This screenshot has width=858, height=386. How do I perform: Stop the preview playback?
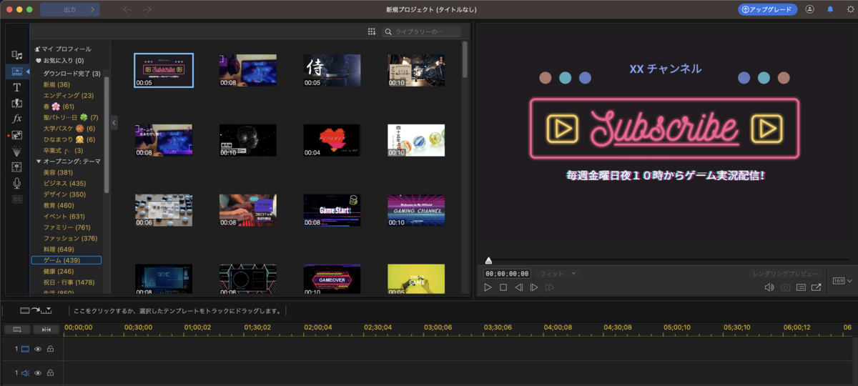pyautogui.click(x=503, y=287)
